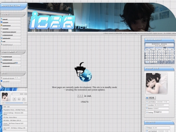Play the music player track
176x132 pixels.
click(x=19, y=99)
